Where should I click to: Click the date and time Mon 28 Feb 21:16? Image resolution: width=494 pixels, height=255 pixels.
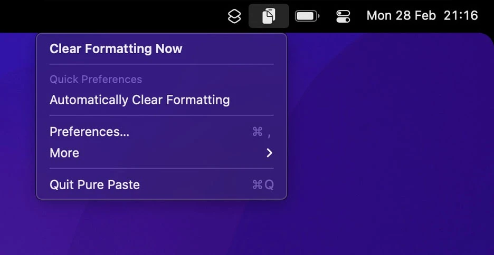point(422,15)
